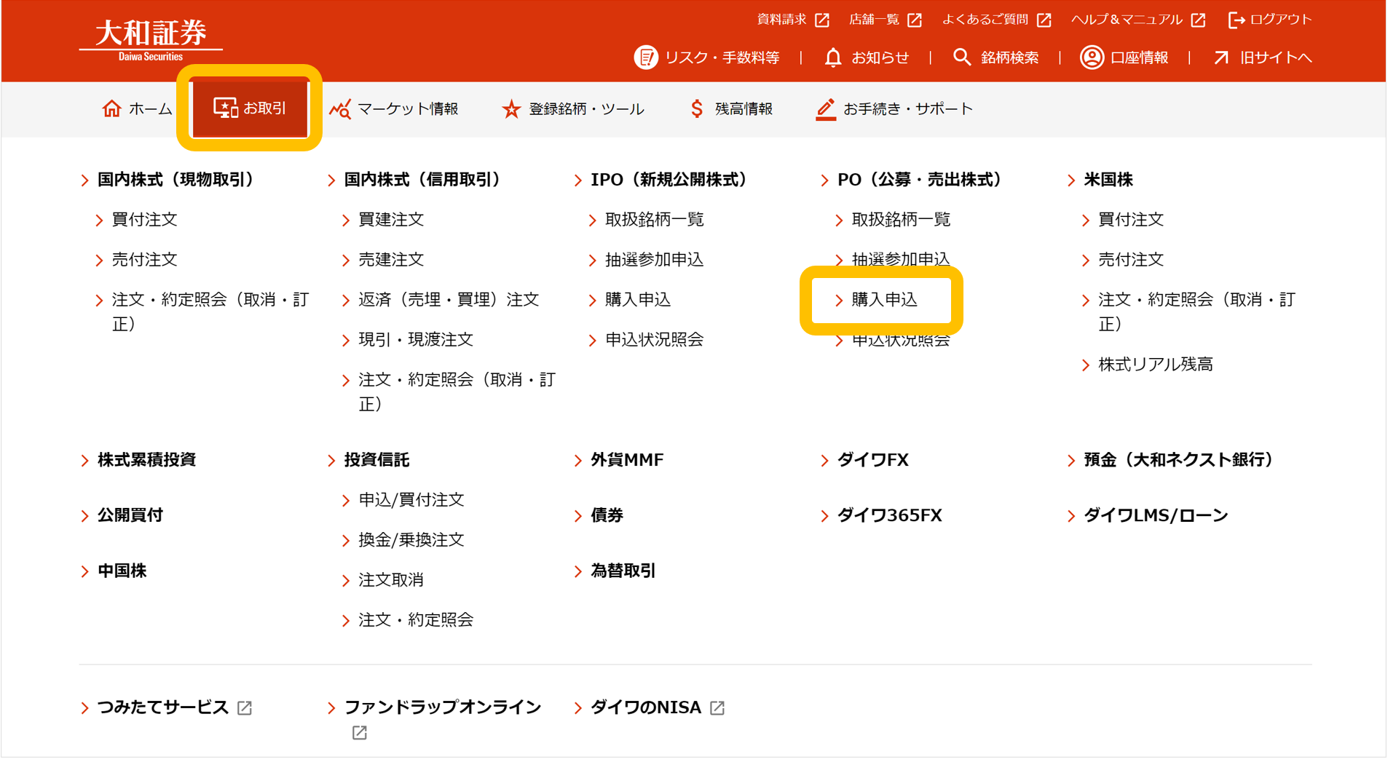
Task: Open the マーケット情報 tab
Action: tap(394, 108)
